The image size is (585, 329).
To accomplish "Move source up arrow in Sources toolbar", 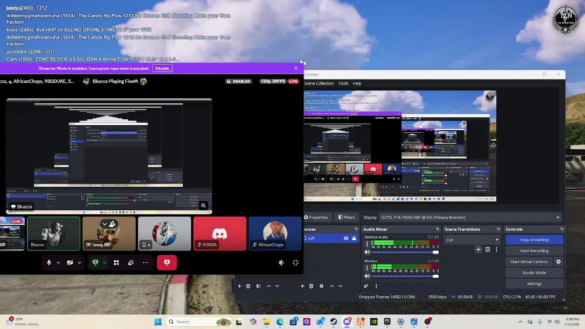I will point(332,286).
